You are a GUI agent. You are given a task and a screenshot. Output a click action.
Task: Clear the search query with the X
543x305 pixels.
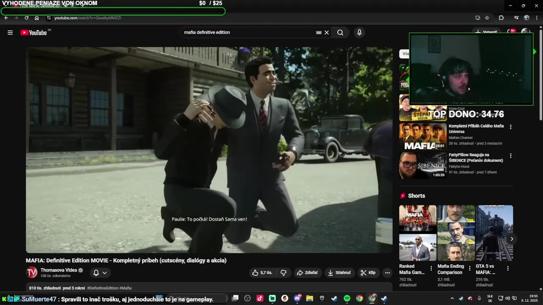click(x=327, y=33)
